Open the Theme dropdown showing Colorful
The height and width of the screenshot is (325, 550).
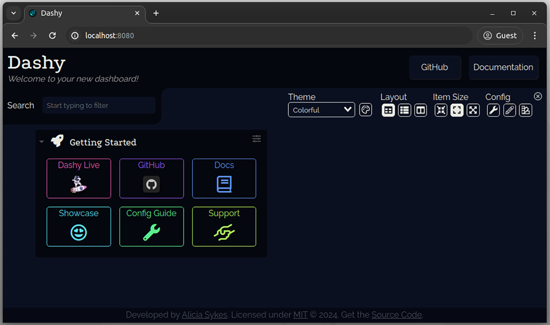point(321,110)
